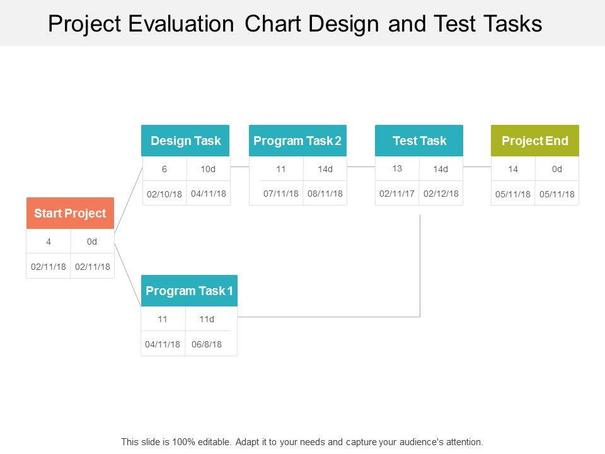Image resolution: width=605 pixels, height=454 pixels.
Task: Select the Program Task 2 header box
Action: click(x=297, y=141)
